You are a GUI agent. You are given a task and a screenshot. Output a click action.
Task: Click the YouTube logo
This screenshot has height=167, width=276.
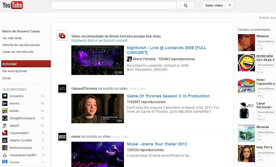(13, 5)
